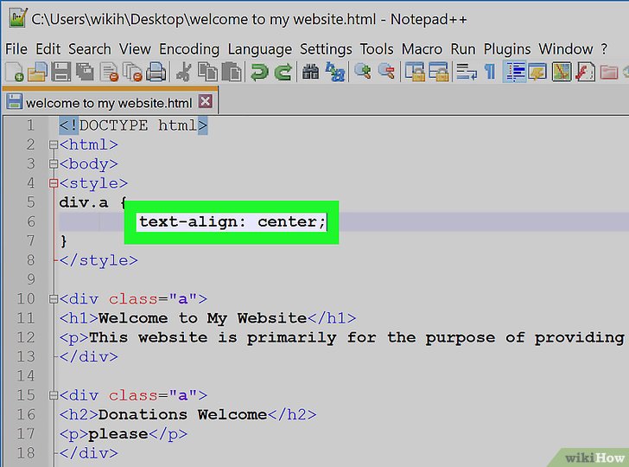
Task: Collapse the div fold marker on line 15
Action: 54,395
